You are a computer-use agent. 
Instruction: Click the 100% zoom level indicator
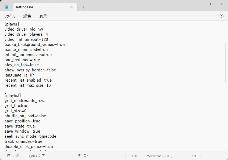click(133, 156)
